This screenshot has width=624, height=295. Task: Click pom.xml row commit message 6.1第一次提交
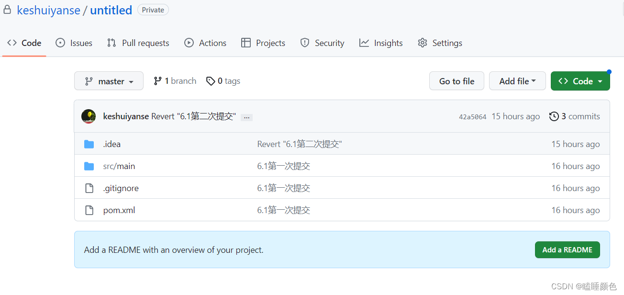tap(284, 210)
